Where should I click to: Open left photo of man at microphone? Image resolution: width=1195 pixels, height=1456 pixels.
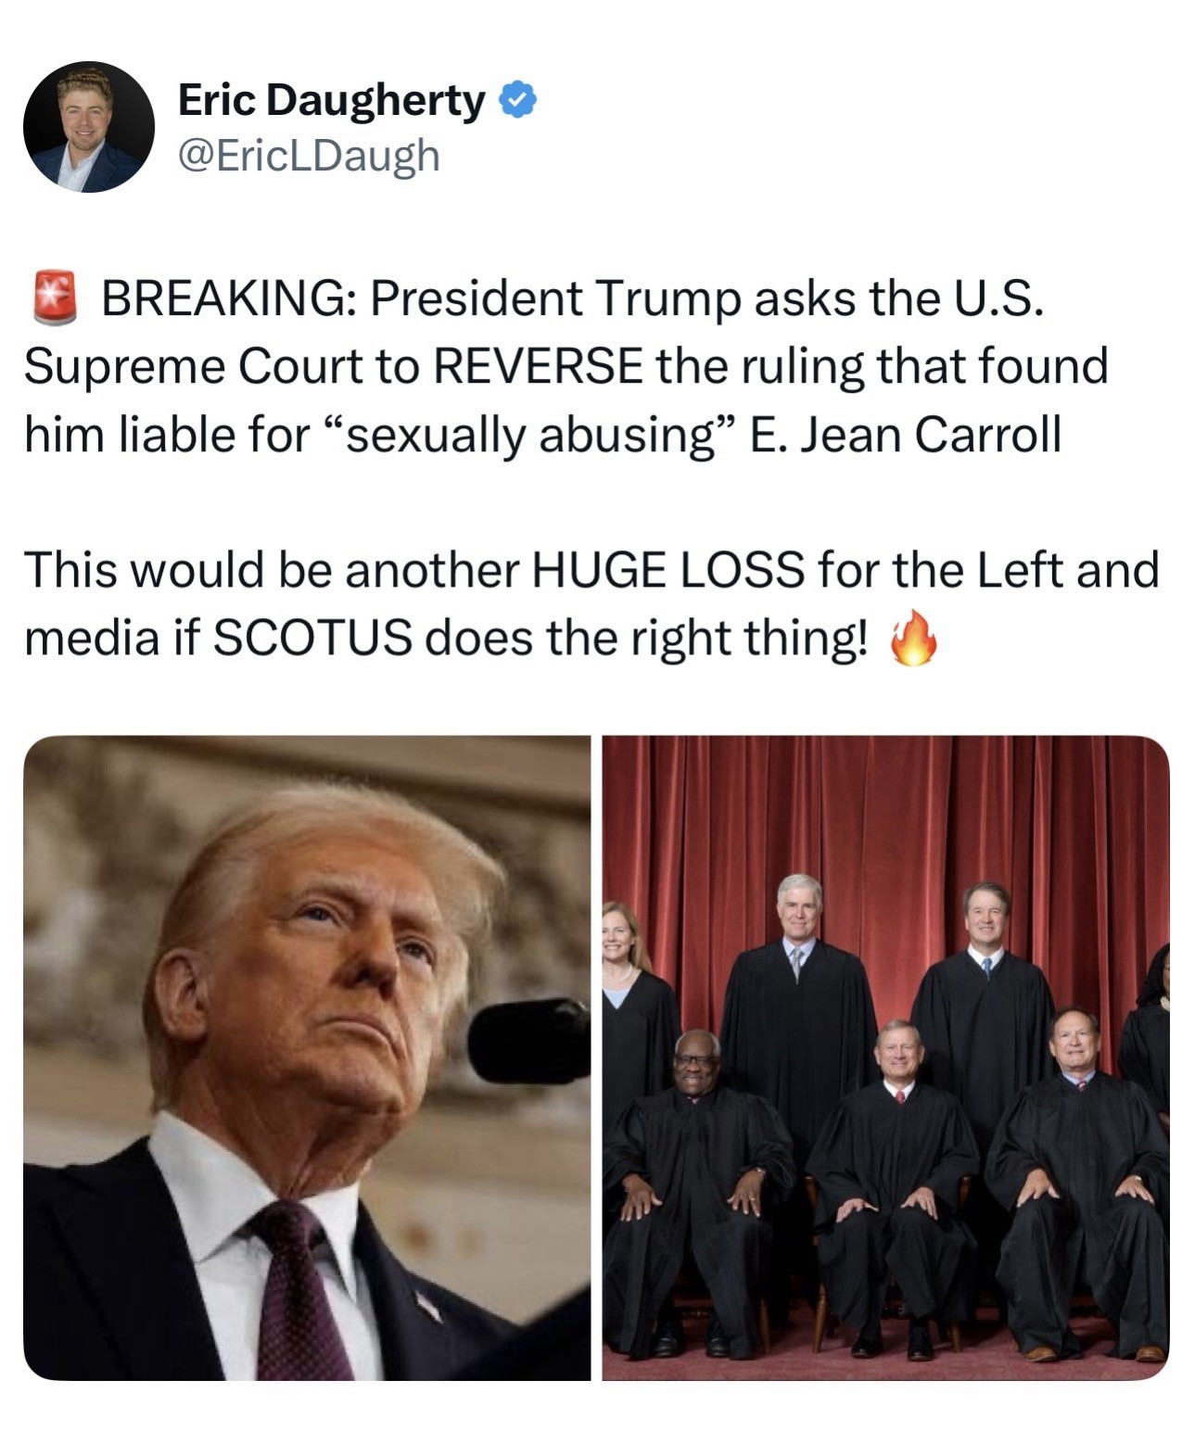pyautogui.click(x=307, y=1057)
